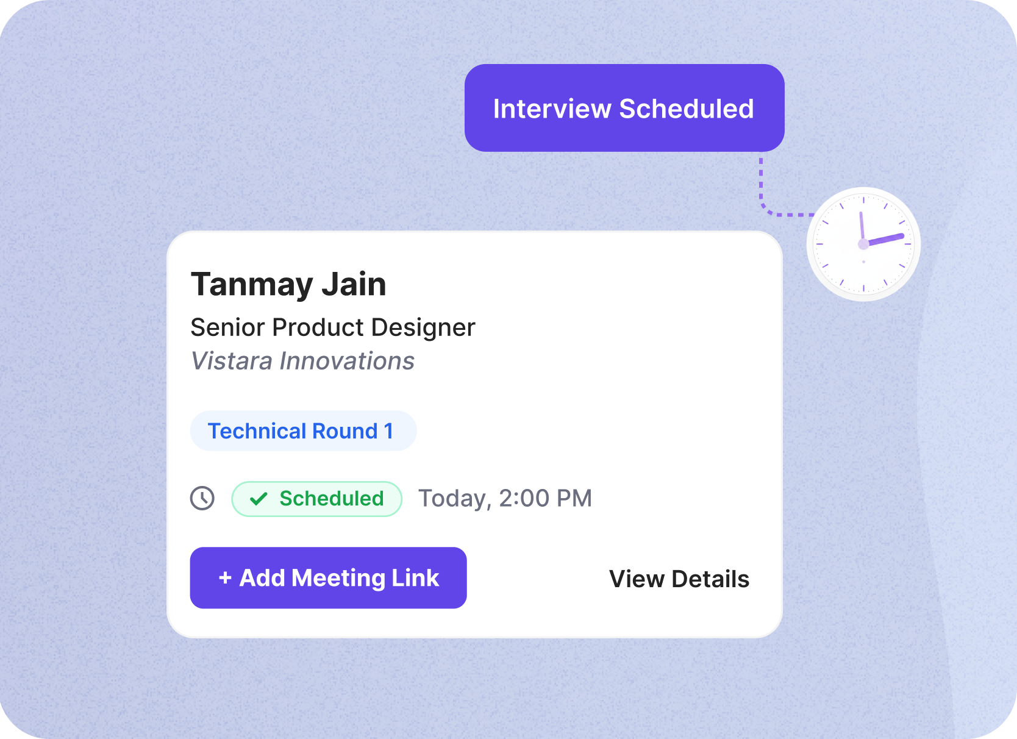The image size is (1017, 739).
Task: Click the plus sign on Add Meeting Link
Action: [225, 577]
